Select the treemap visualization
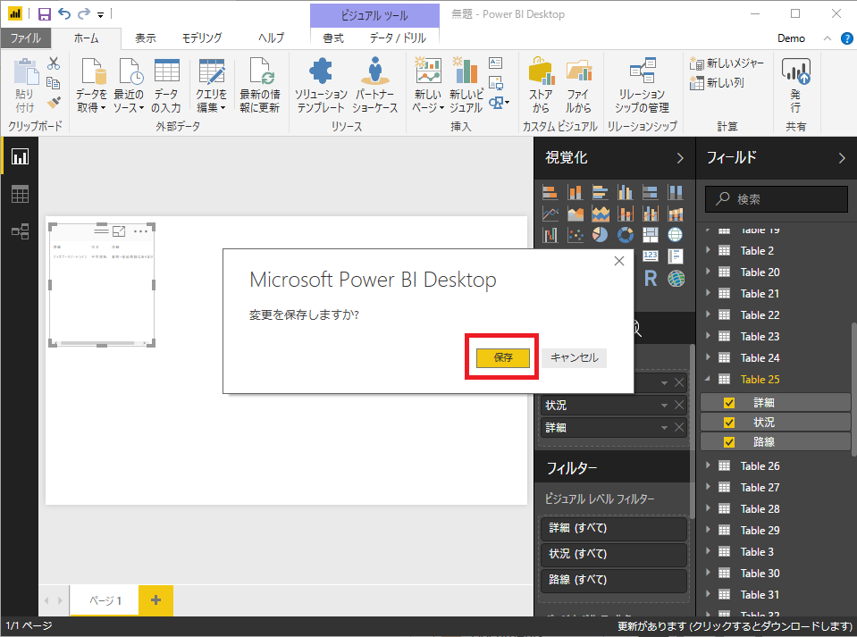The width and height of the screenshot is (857, 637). [651, 235]
